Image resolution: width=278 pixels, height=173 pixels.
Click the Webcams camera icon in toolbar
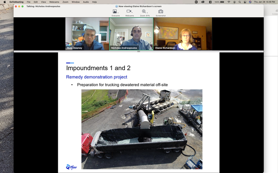129,12
